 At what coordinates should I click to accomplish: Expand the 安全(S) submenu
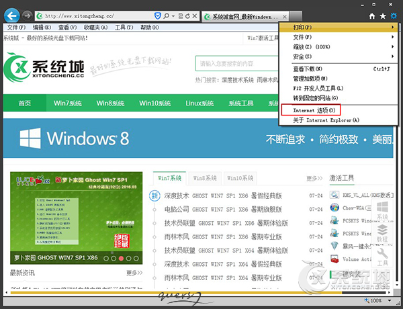(x=339, y=56)
